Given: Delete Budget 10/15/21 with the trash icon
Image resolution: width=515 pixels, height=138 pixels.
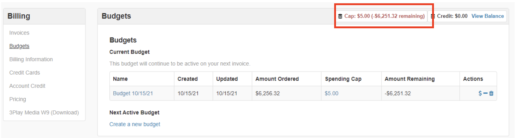Looking at the screenshot, I should pos(491,93).
